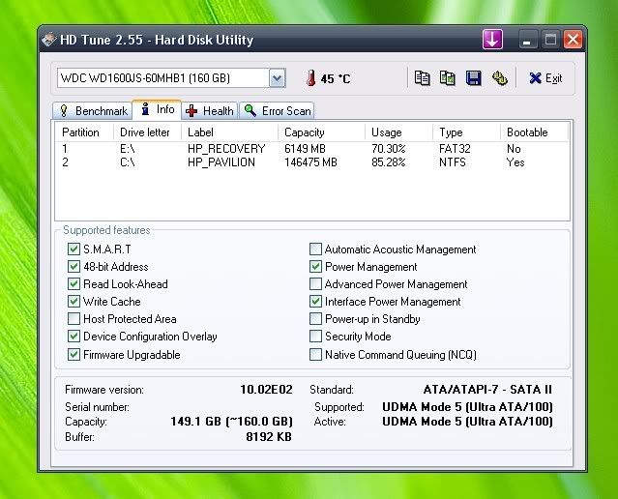This screenshot has width=618, height=499.
Task: Switch to the Error Scan tab
Action: coord(277,111)
